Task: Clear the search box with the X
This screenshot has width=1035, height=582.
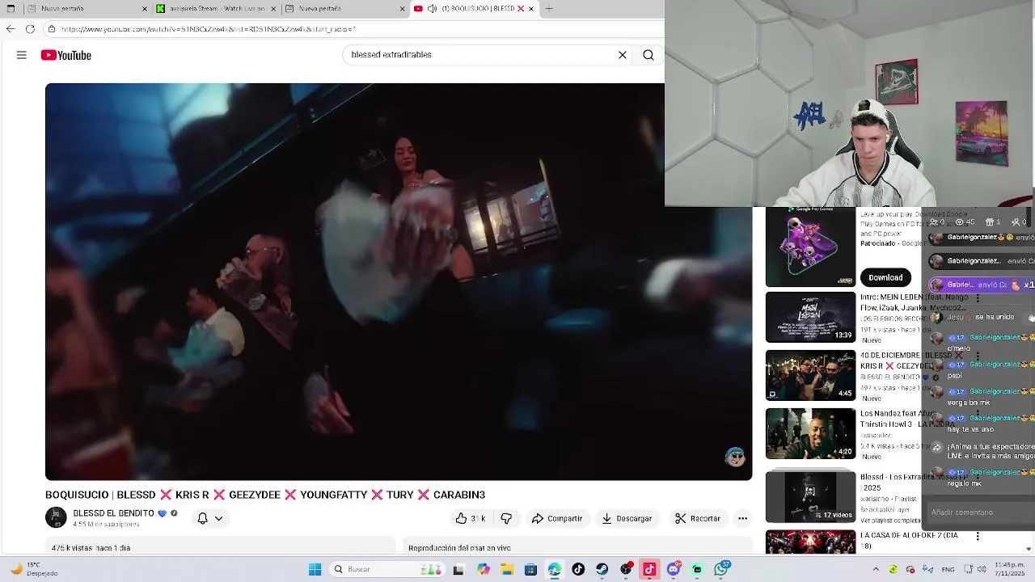Action: tap(623, 55)
